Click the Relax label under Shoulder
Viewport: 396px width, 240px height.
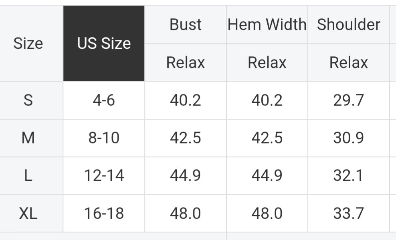click(349, 62)
